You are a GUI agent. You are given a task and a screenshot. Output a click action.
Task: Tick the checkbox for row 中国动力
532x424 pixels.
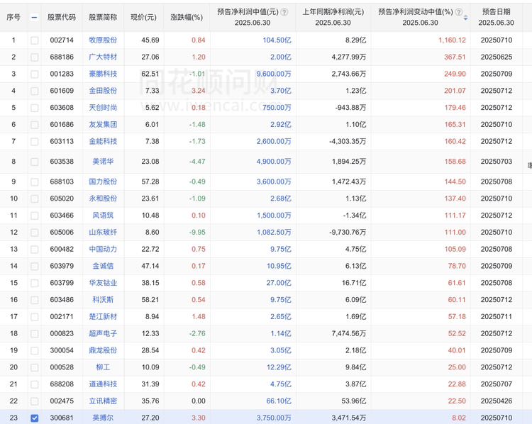[34, 250]
